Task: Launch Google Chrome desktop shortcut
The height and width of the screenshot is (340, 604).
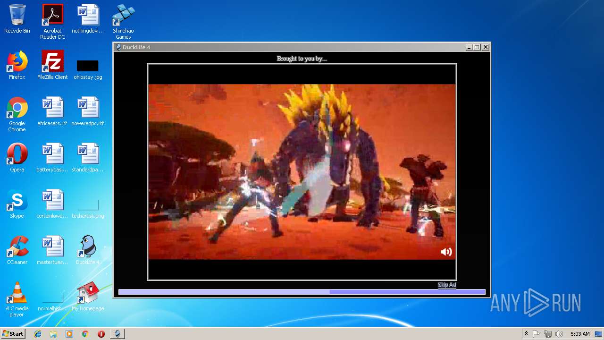Action: click(x=17, y=114)
